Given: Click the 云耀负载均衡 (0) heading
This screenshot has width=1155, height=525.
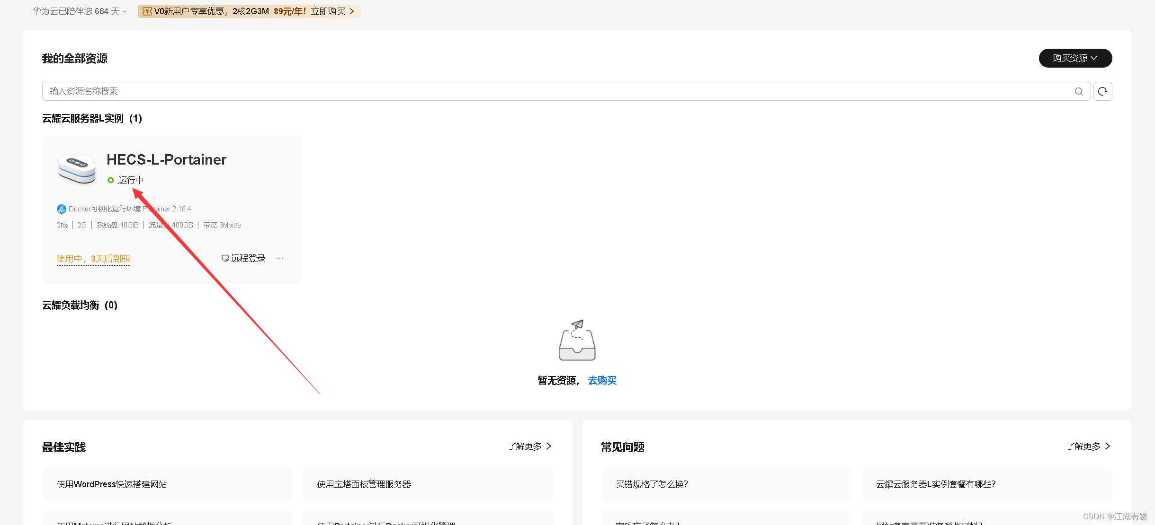Looking at the screenshot, I should tap(80, 306).
